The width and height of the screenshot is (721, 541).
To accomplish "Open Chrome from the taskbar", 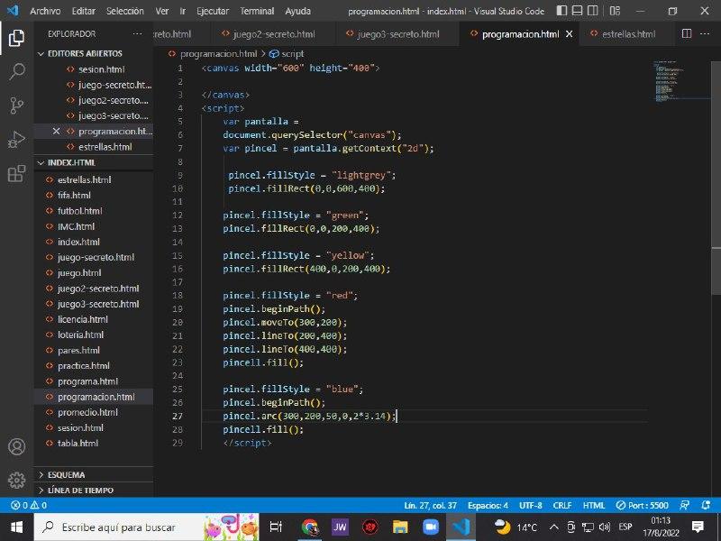I will [x=310, y=527].
